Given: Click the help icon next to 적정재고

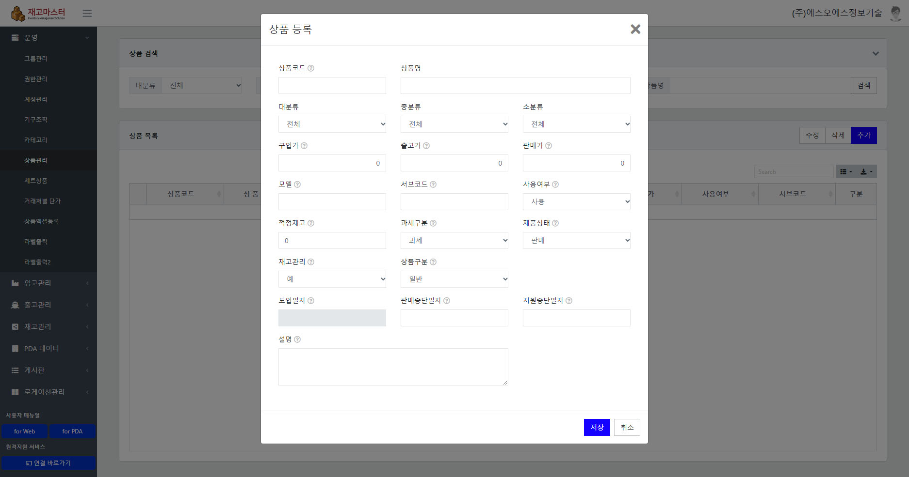Looking at the screenshot, I should click(311, 223).
